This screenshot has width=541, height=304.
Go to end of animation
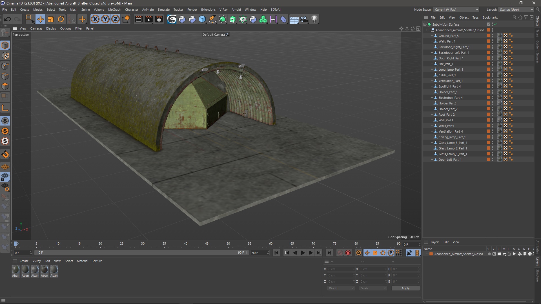(329, 253)
